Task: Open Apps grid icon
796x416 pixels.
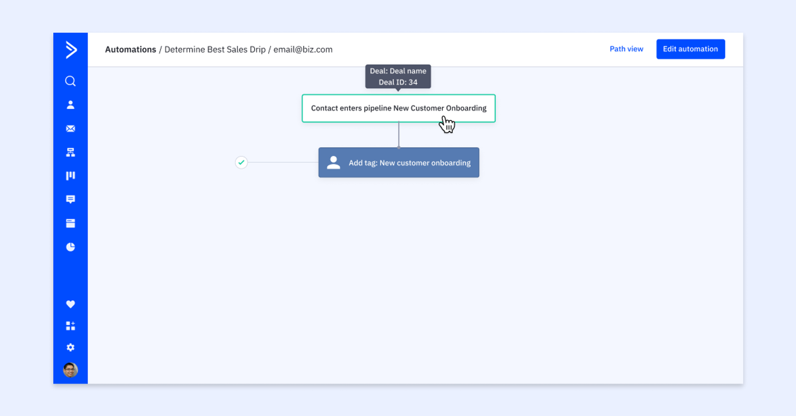Action: [x=71, y=326]
